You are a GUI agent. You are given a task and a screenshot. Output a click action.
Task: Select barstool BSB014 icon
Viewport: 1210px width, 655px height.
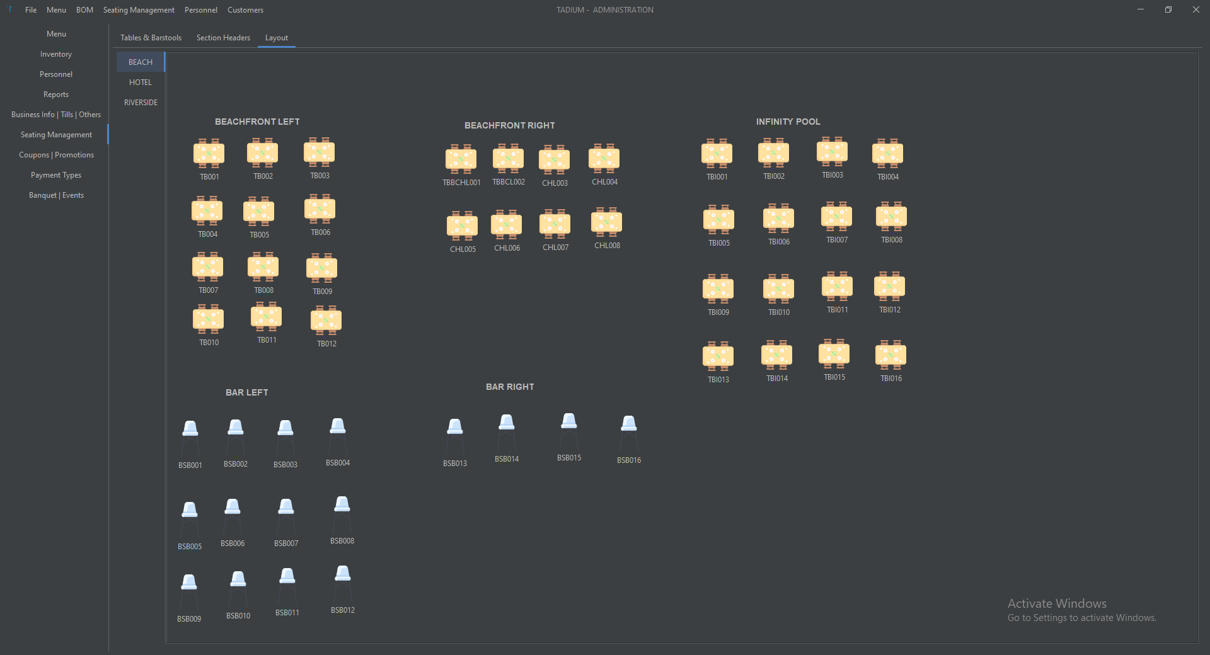coord(507,433)
